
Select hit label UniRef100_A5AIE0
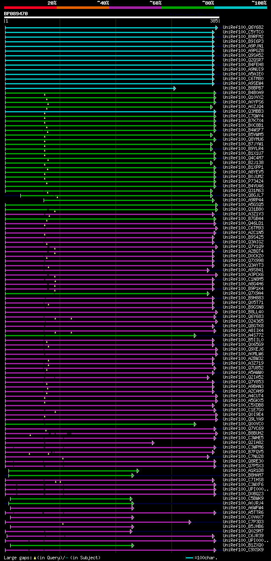243,74
